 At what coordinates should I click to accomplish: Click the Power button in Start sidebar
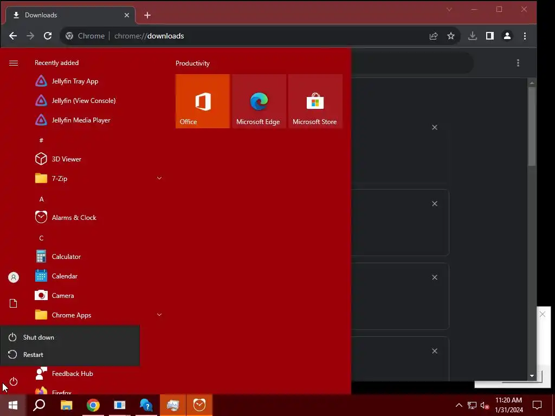coord(13,381)
